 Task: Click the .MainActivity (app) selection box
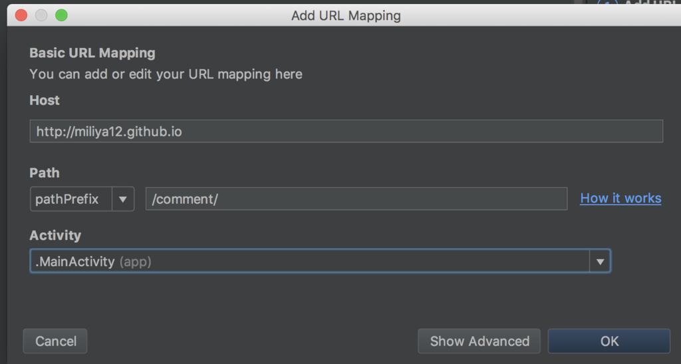tap(309, 262)
